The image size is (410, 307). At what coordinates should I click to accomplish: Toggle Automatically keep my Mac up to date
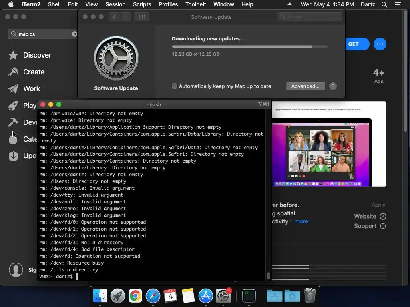[x=175, y=86]
